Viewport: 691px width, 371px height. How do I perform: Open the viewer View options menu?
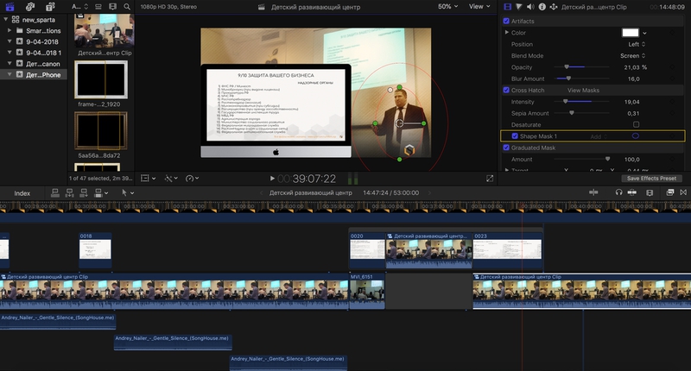(x=479, y=7)
